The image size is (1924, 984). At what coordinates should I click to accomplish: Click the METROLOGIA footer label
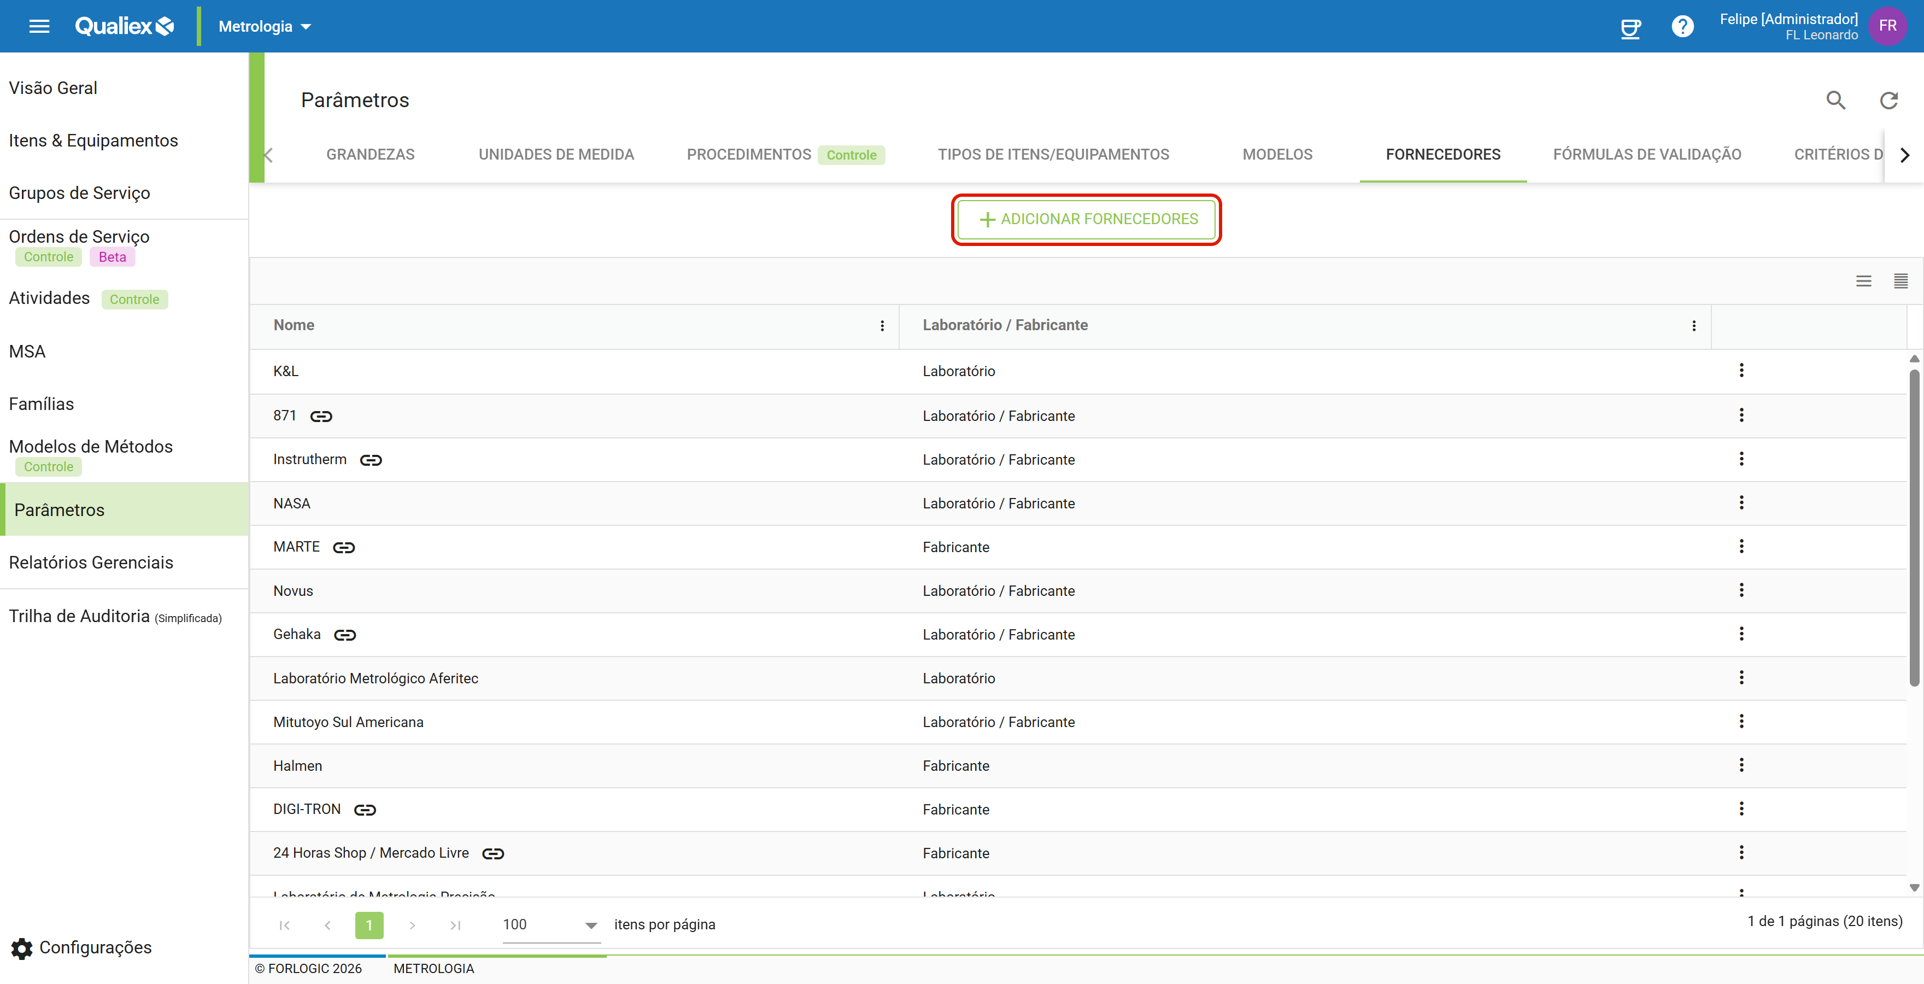click(x=433, y=968)
